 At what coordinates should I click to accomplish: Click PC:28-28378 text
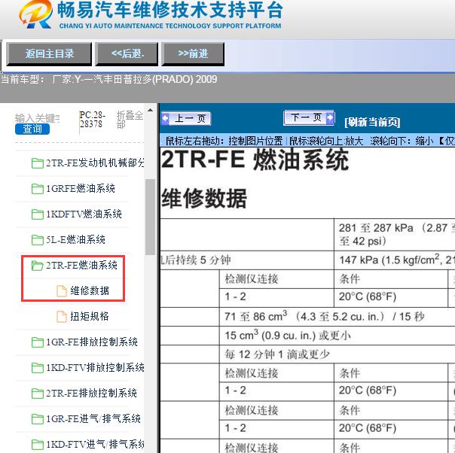92,120
